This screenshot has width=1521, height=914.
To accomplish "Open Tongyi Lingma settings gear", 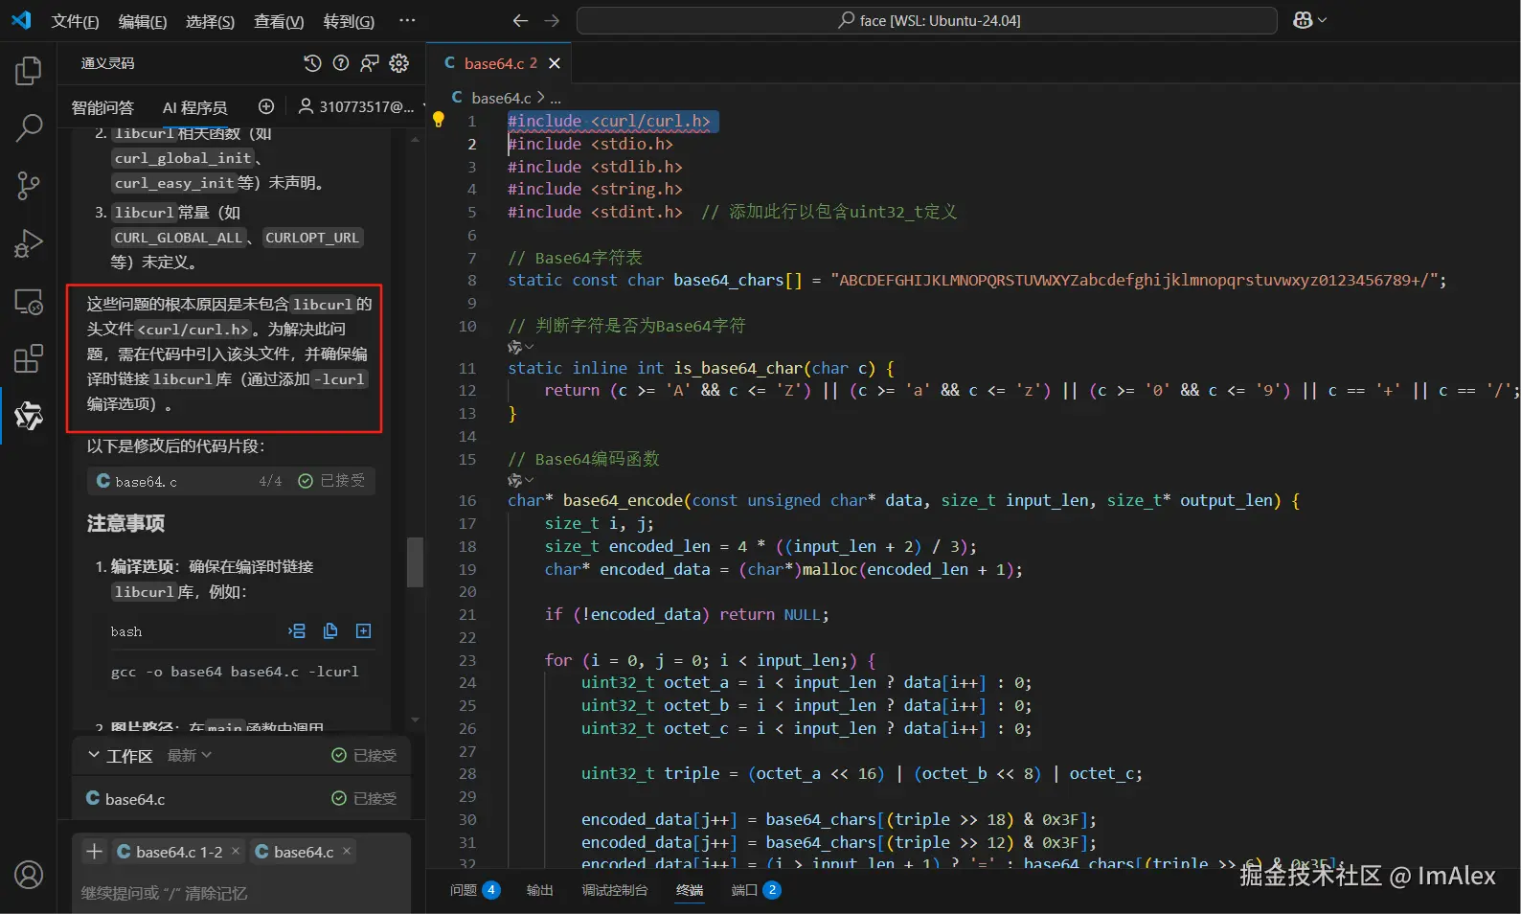I will pyautogui.click(x=399, y=63).
